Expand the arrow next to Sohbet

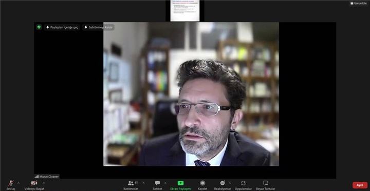[165, 183]
